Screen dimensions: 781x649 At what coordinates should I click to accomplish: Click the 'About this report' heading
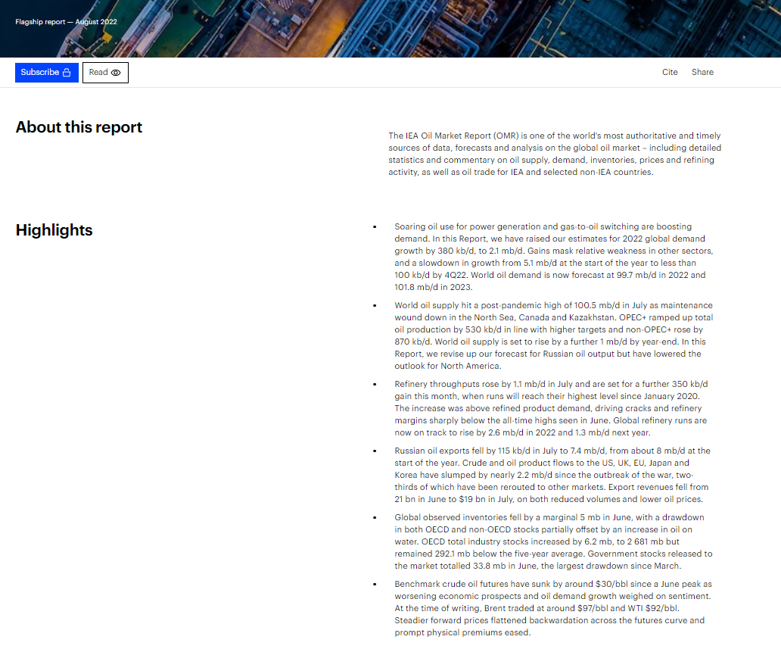(x=79, y=127)
